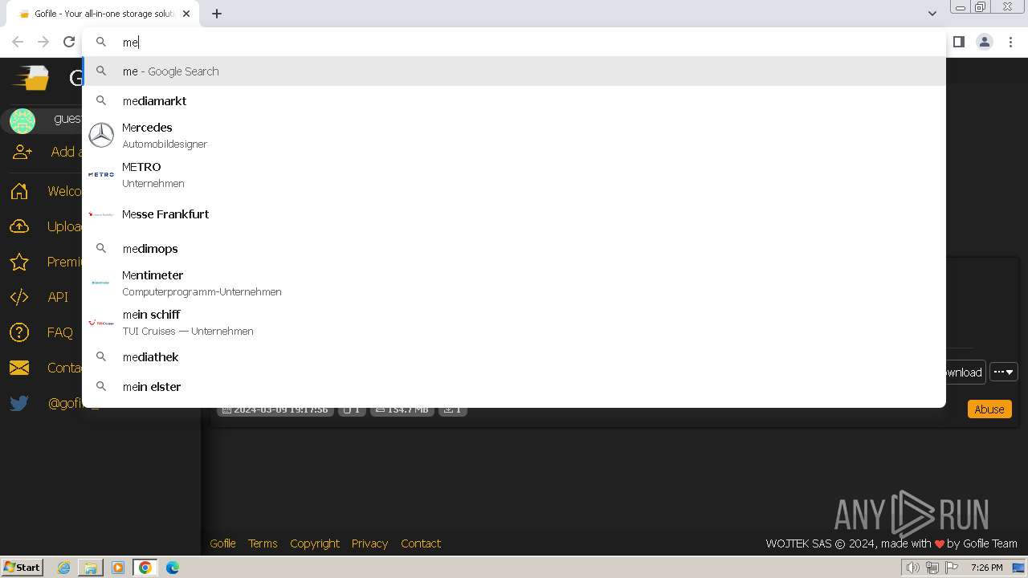Click in the address bar with 'me' typed
This screenshot has height=578, width=1028.
click(514, 42)
